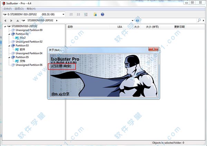Open the 选项(O) menu
The height and width of the screenshot is (146, 207).
pyautogui.click(x=19, y=9)
